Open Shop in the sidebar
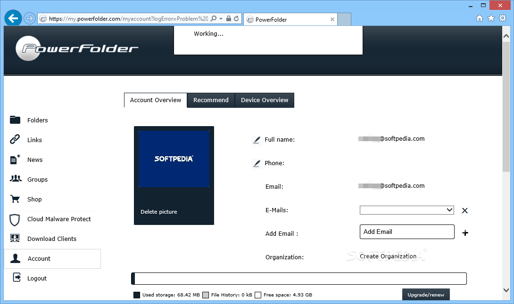The width and height of the screenshot is (514, 304). 34,199
